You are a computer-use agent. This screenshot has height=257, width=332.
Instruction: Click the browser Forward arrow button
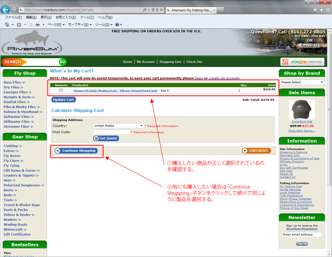coord(14,10)
